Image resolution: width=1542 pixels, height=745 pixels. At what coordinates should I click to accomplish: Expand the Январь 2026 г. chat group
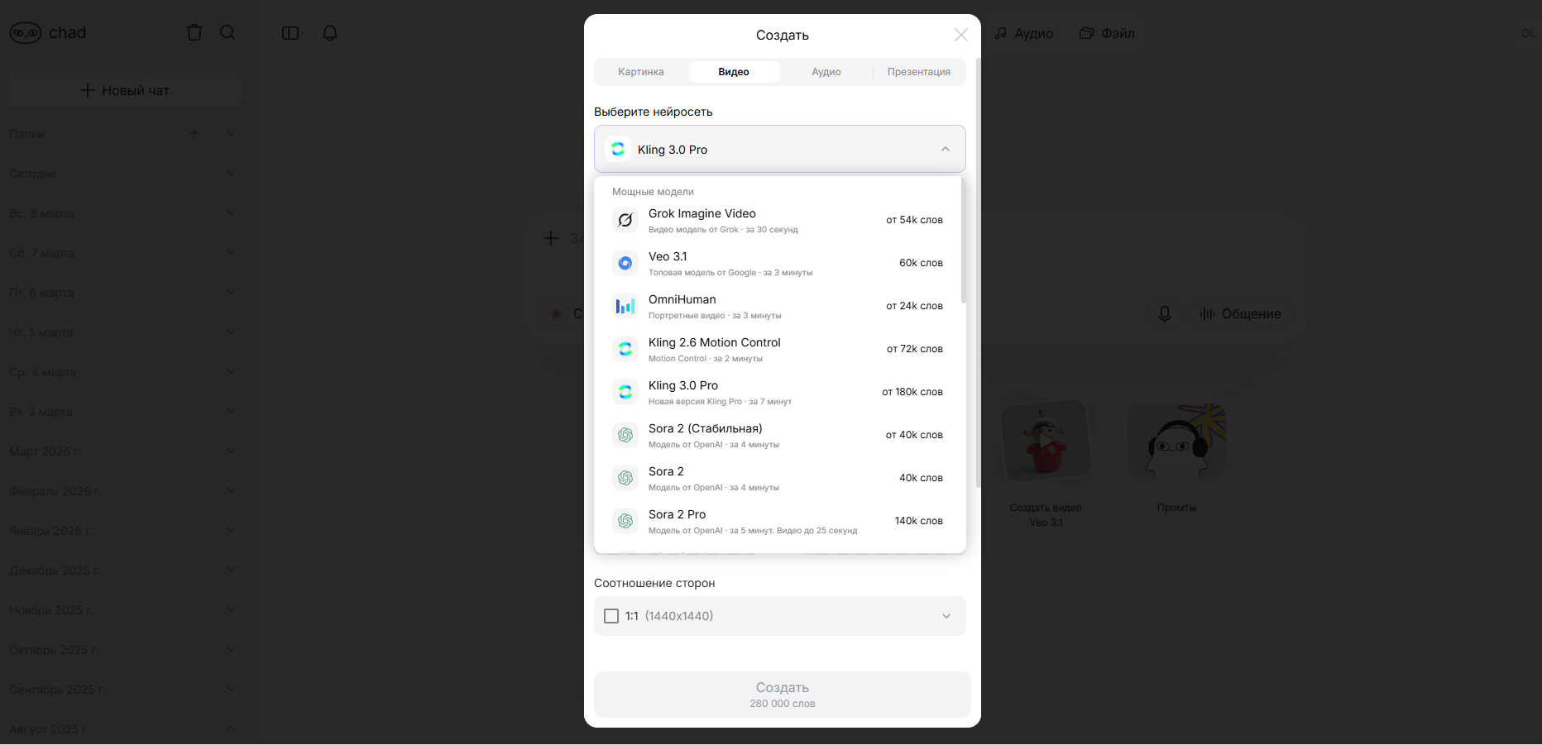(x=231, y=530)
